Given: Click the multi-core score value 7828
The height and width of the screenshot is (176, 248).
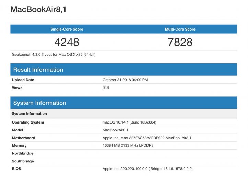Looking at the screenshot, I should (180, 42).
